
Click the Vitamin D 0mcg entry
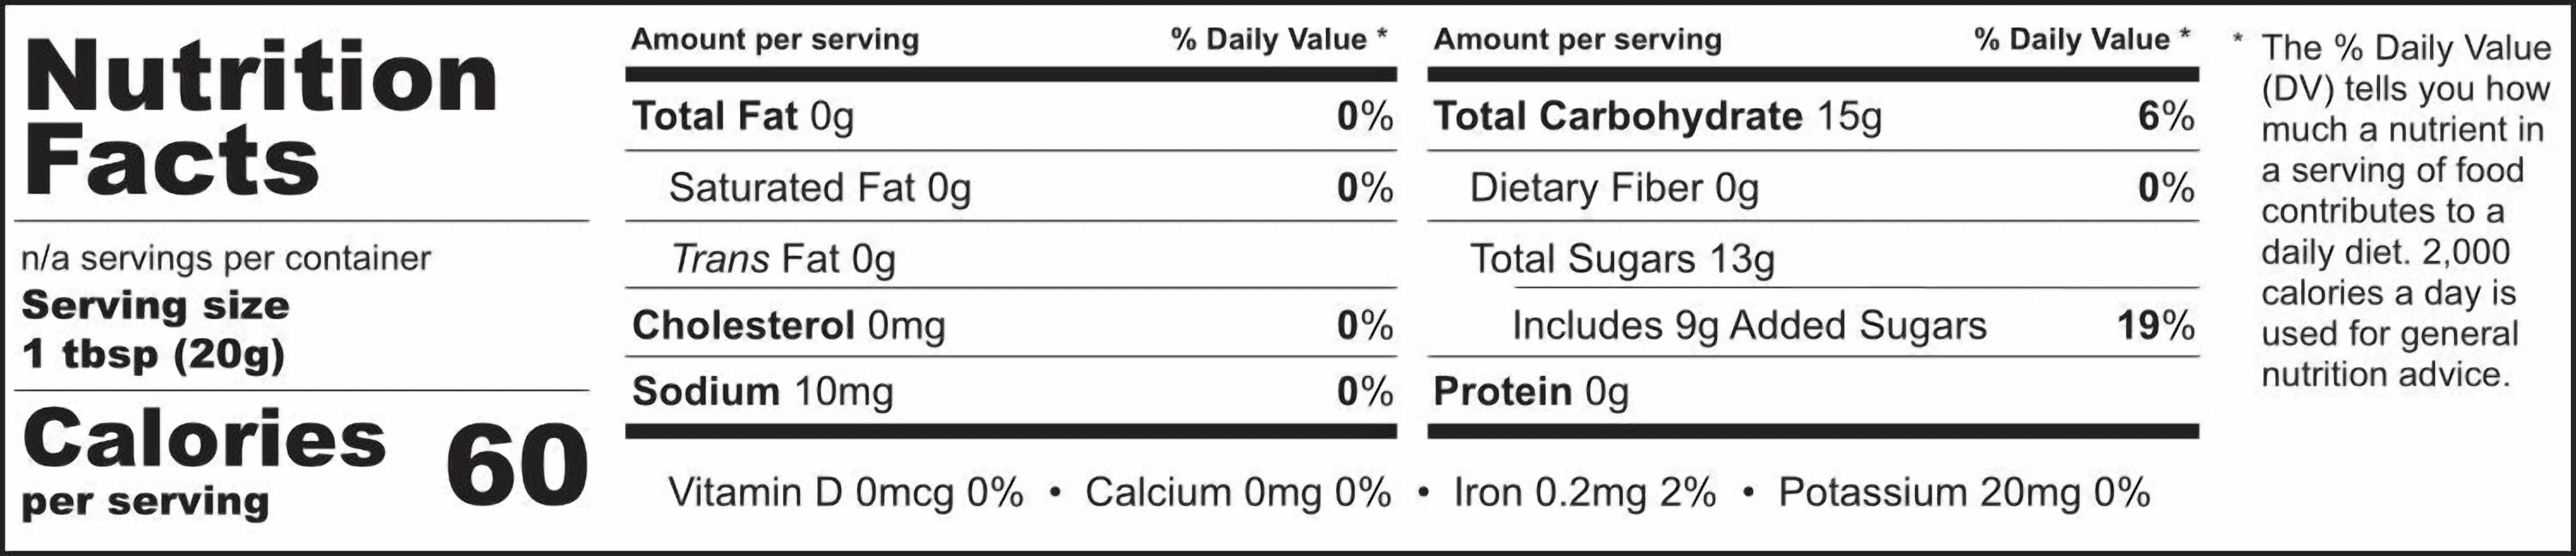846,492
